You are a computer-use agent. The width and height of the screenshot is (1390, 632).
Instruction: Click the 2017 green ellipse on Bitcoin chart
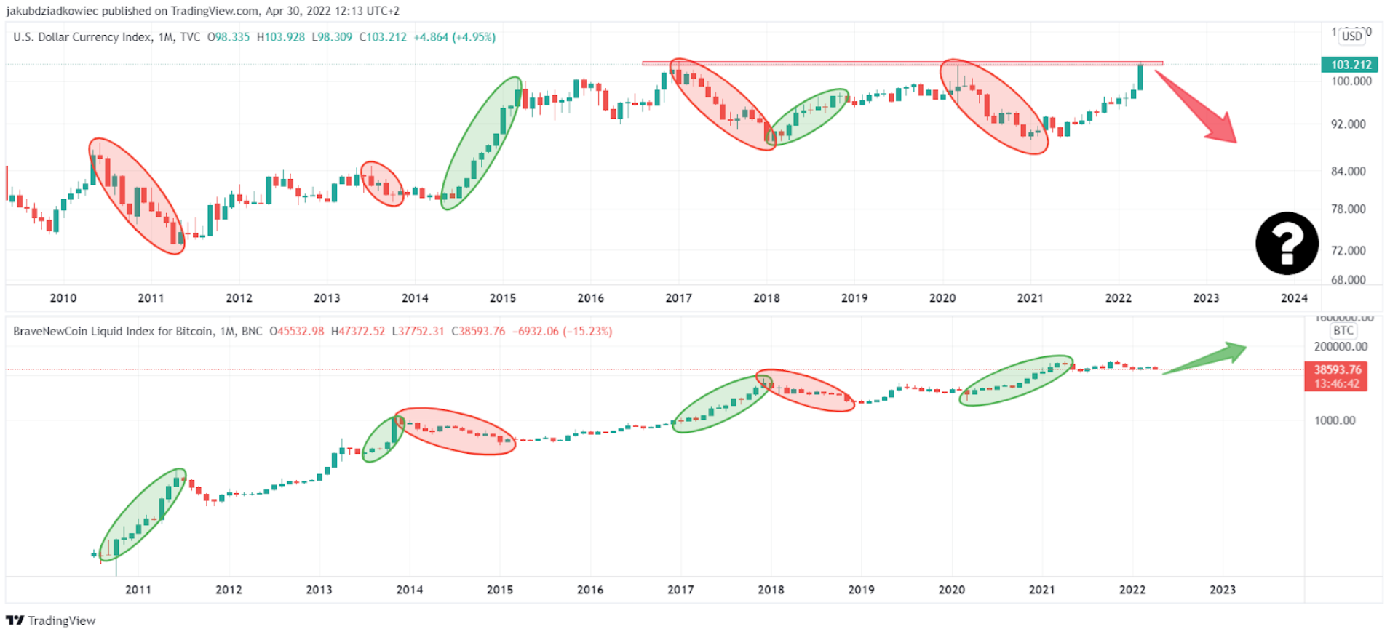click(x=722, y=404)
